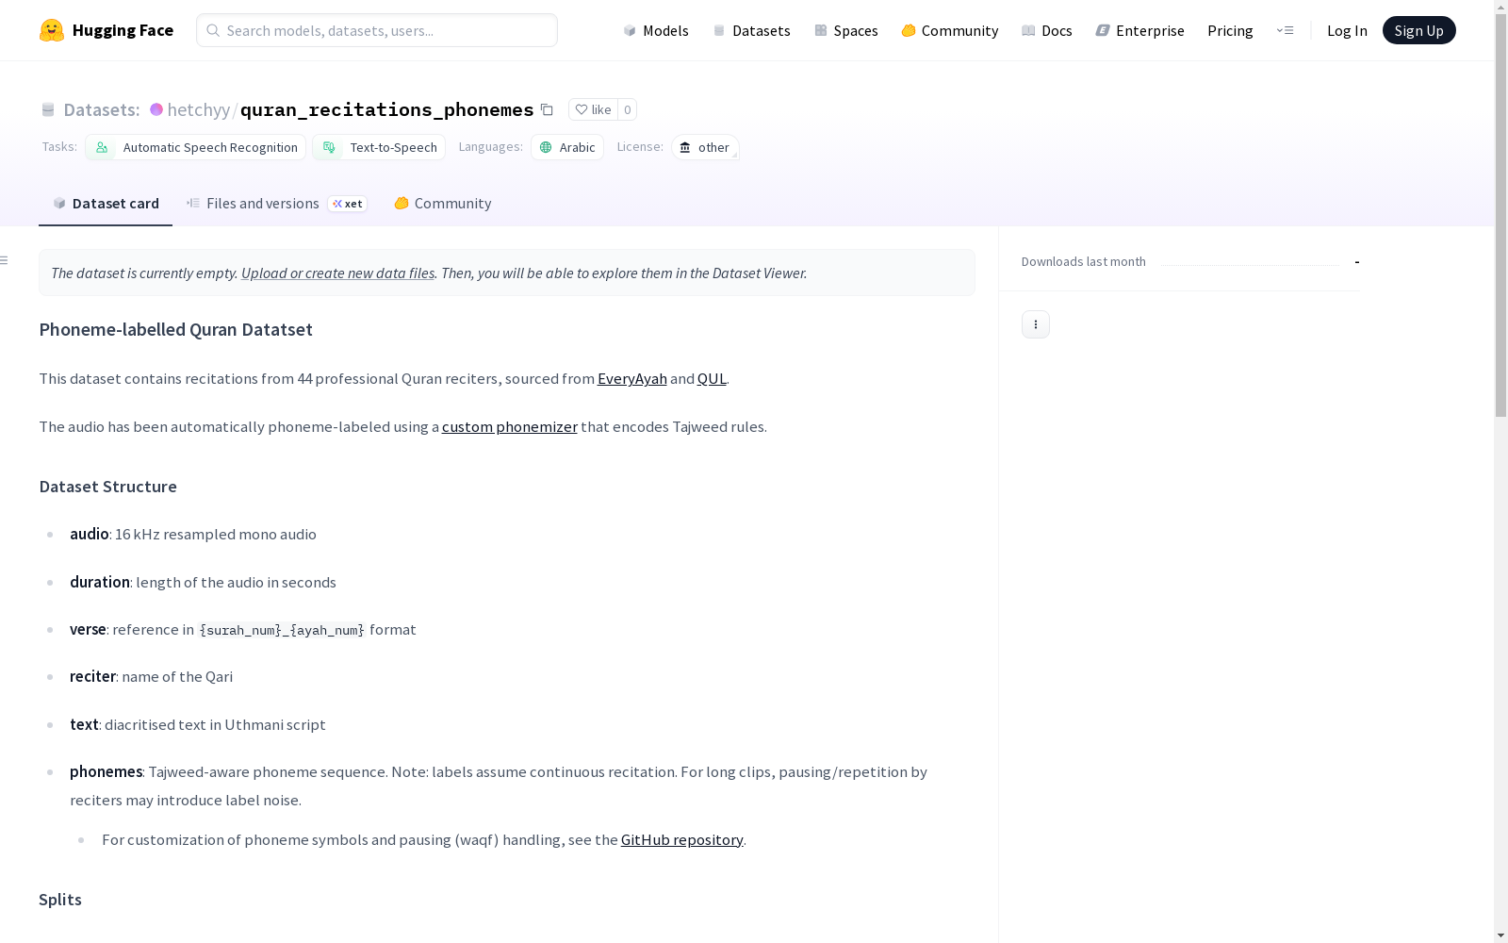Select the Arabic language tag
Screen dimensions: 1508x943
point(567,147)
